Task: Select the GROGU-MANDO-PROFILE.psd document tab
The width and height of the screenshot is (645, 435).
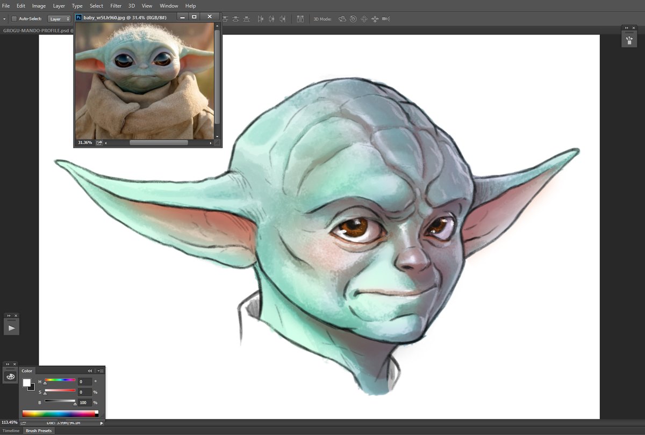Action: [37, 31]
